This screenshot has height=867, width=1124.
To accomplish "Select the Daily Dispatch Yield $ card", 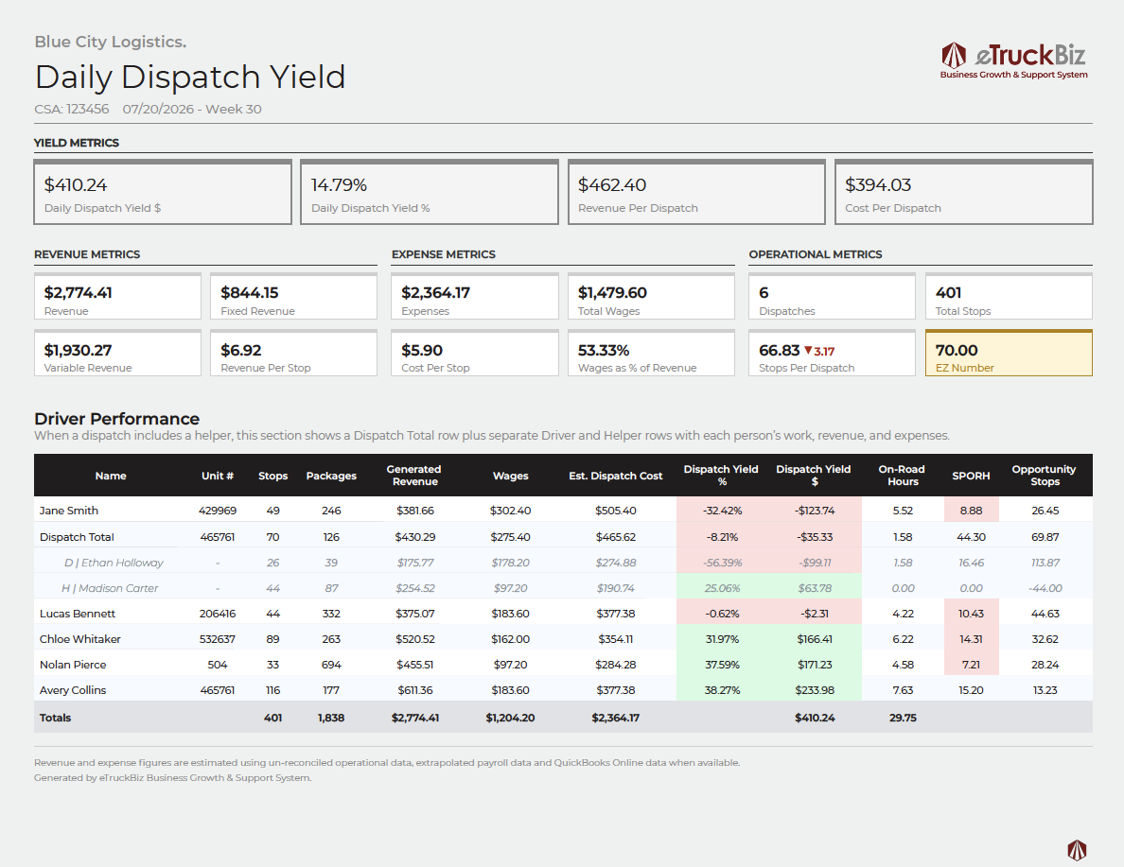I will tap(163, 192).
